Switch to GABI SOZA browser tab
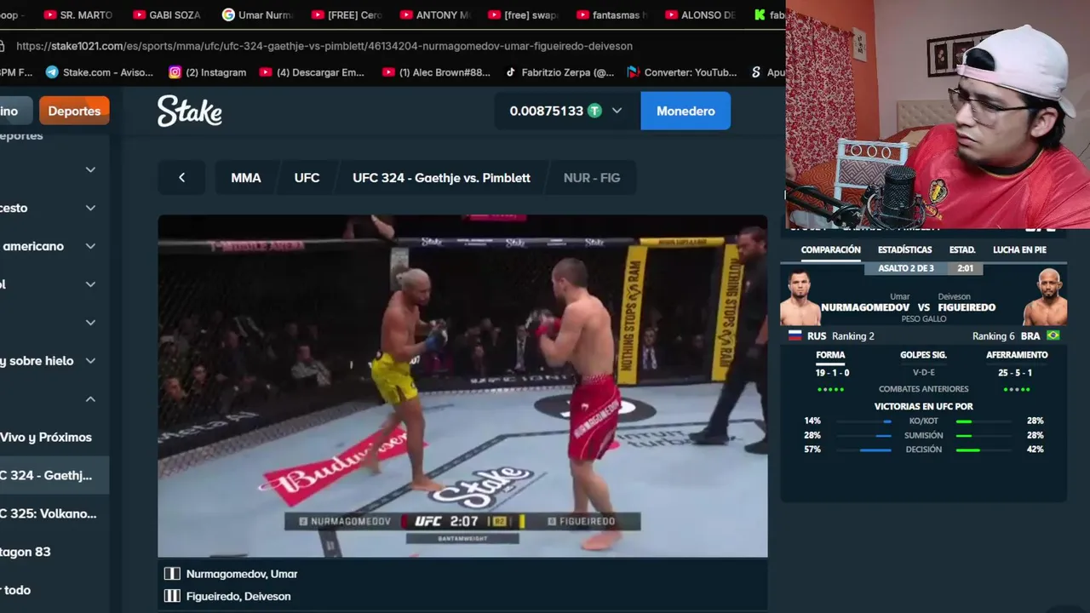Viewport: 1090px width, 613px height. 166,14
